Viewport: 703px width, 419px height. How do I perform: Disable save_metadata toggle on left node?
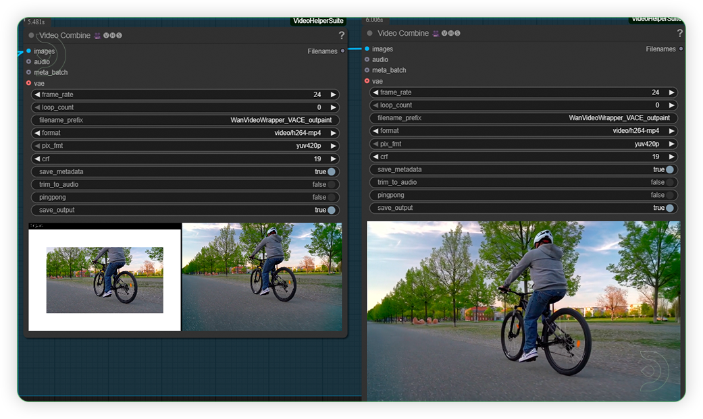tap(331, 172)
